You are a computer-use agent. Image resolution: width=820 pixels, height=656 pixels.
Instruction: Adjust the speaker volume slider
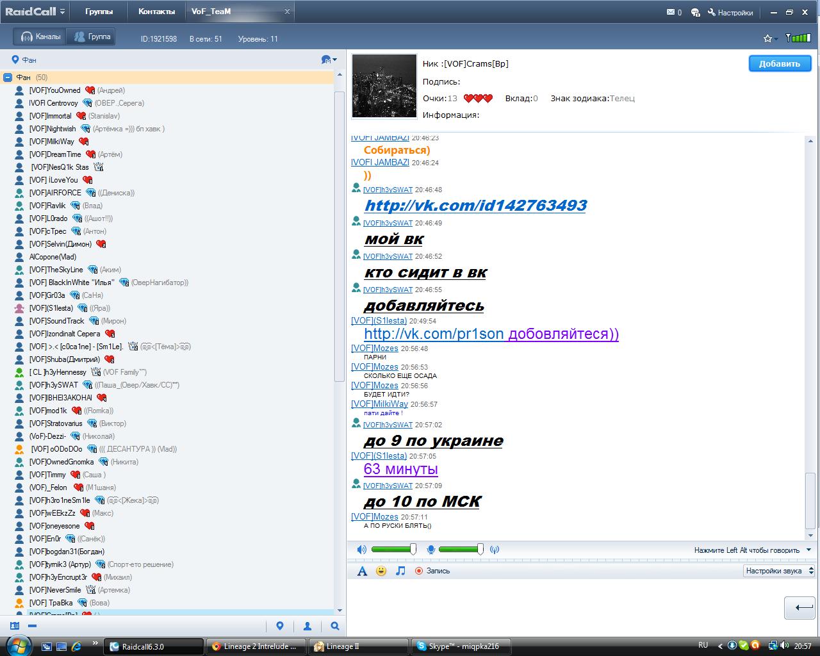pos(394,549)
